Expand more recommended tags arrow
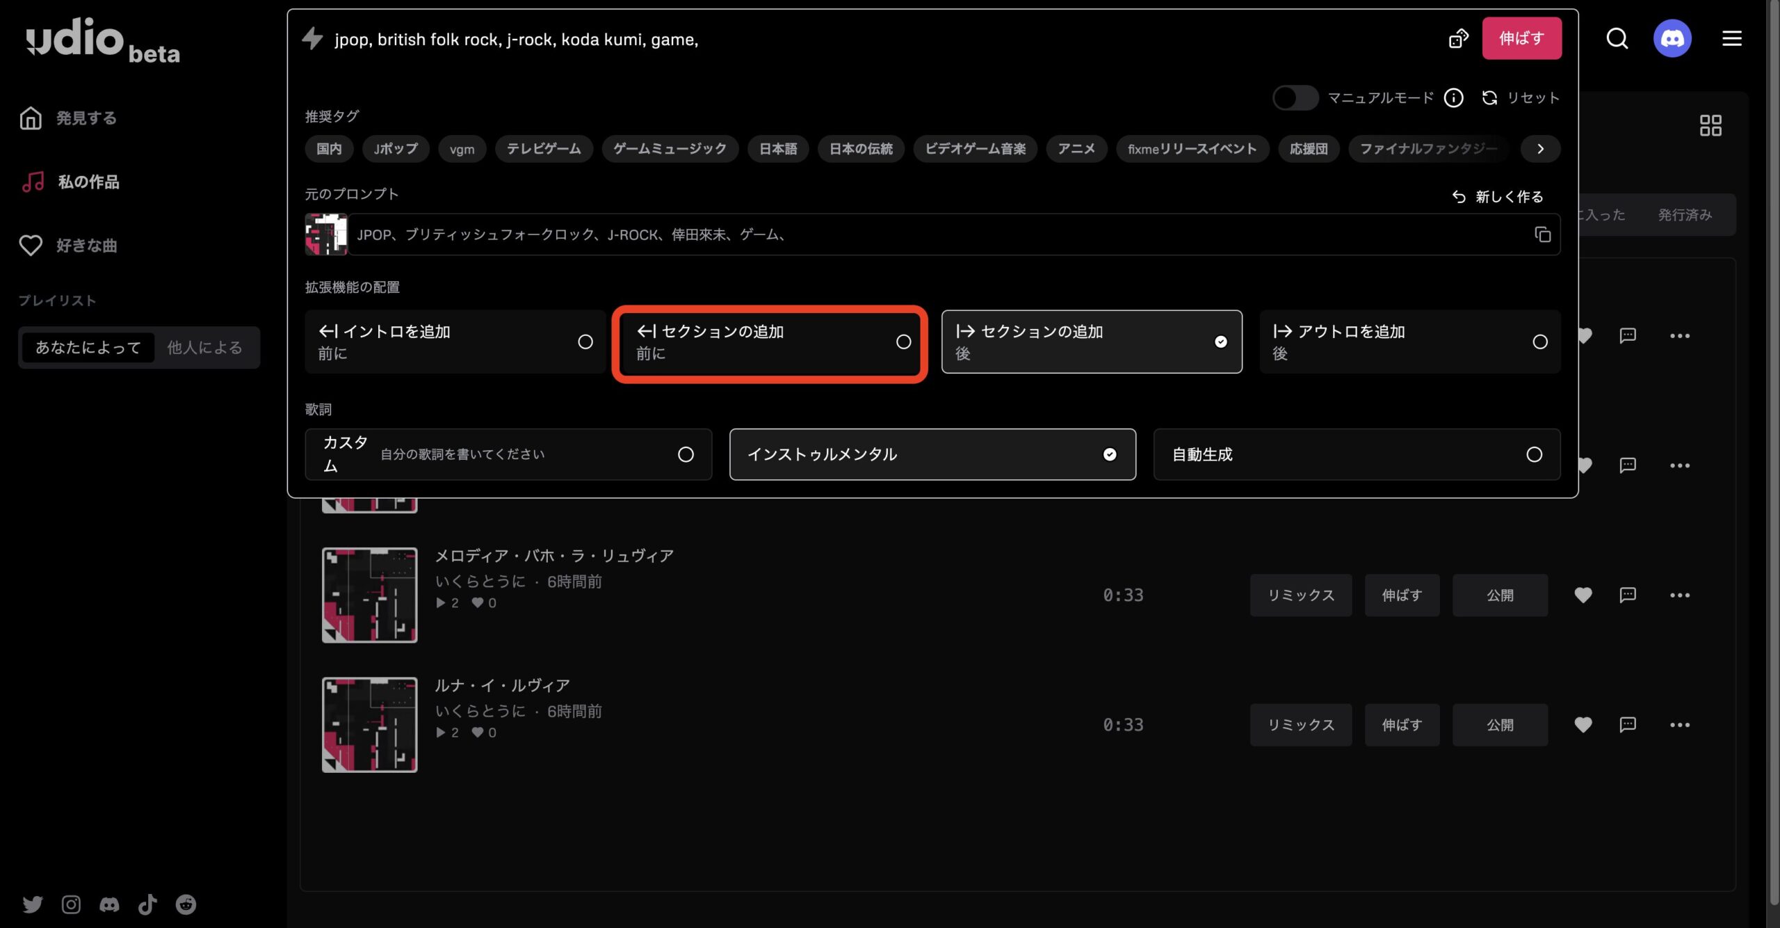The width and height of the screenshot is (1780, 928). coord(1540,149)
